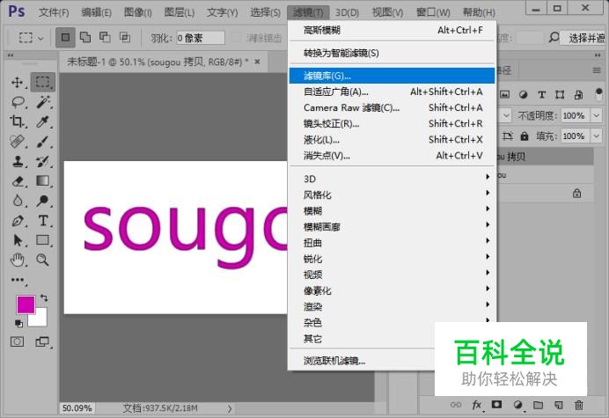
Task: Click the white background color swatch
Action: point(41,320)
